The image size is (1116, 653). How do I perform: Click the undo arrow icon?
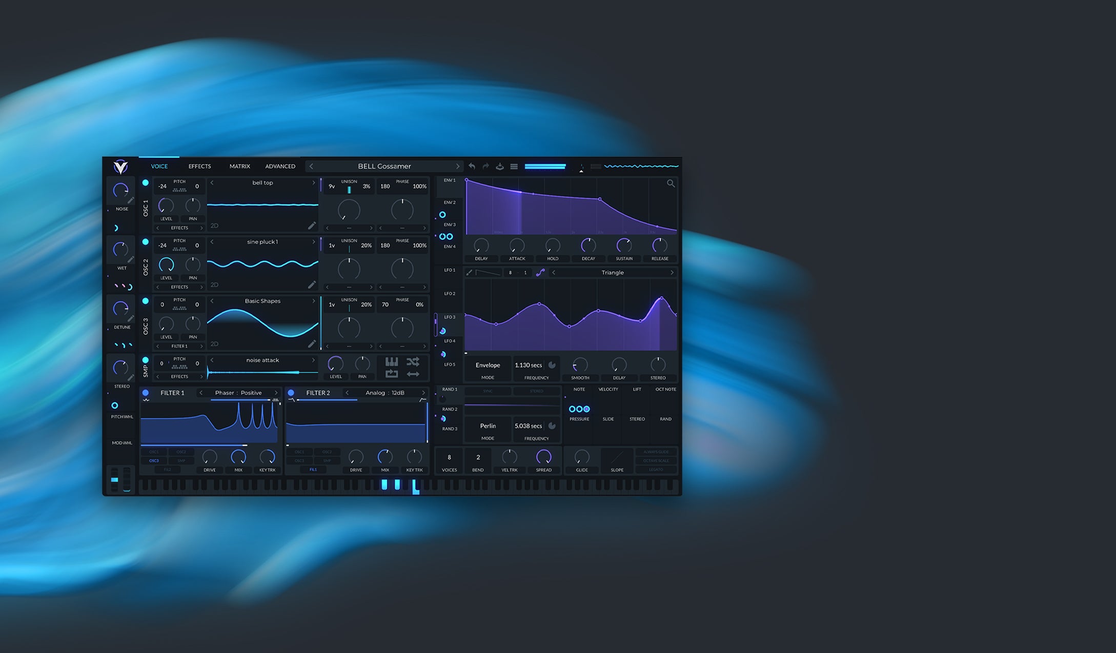click(472, 167)
